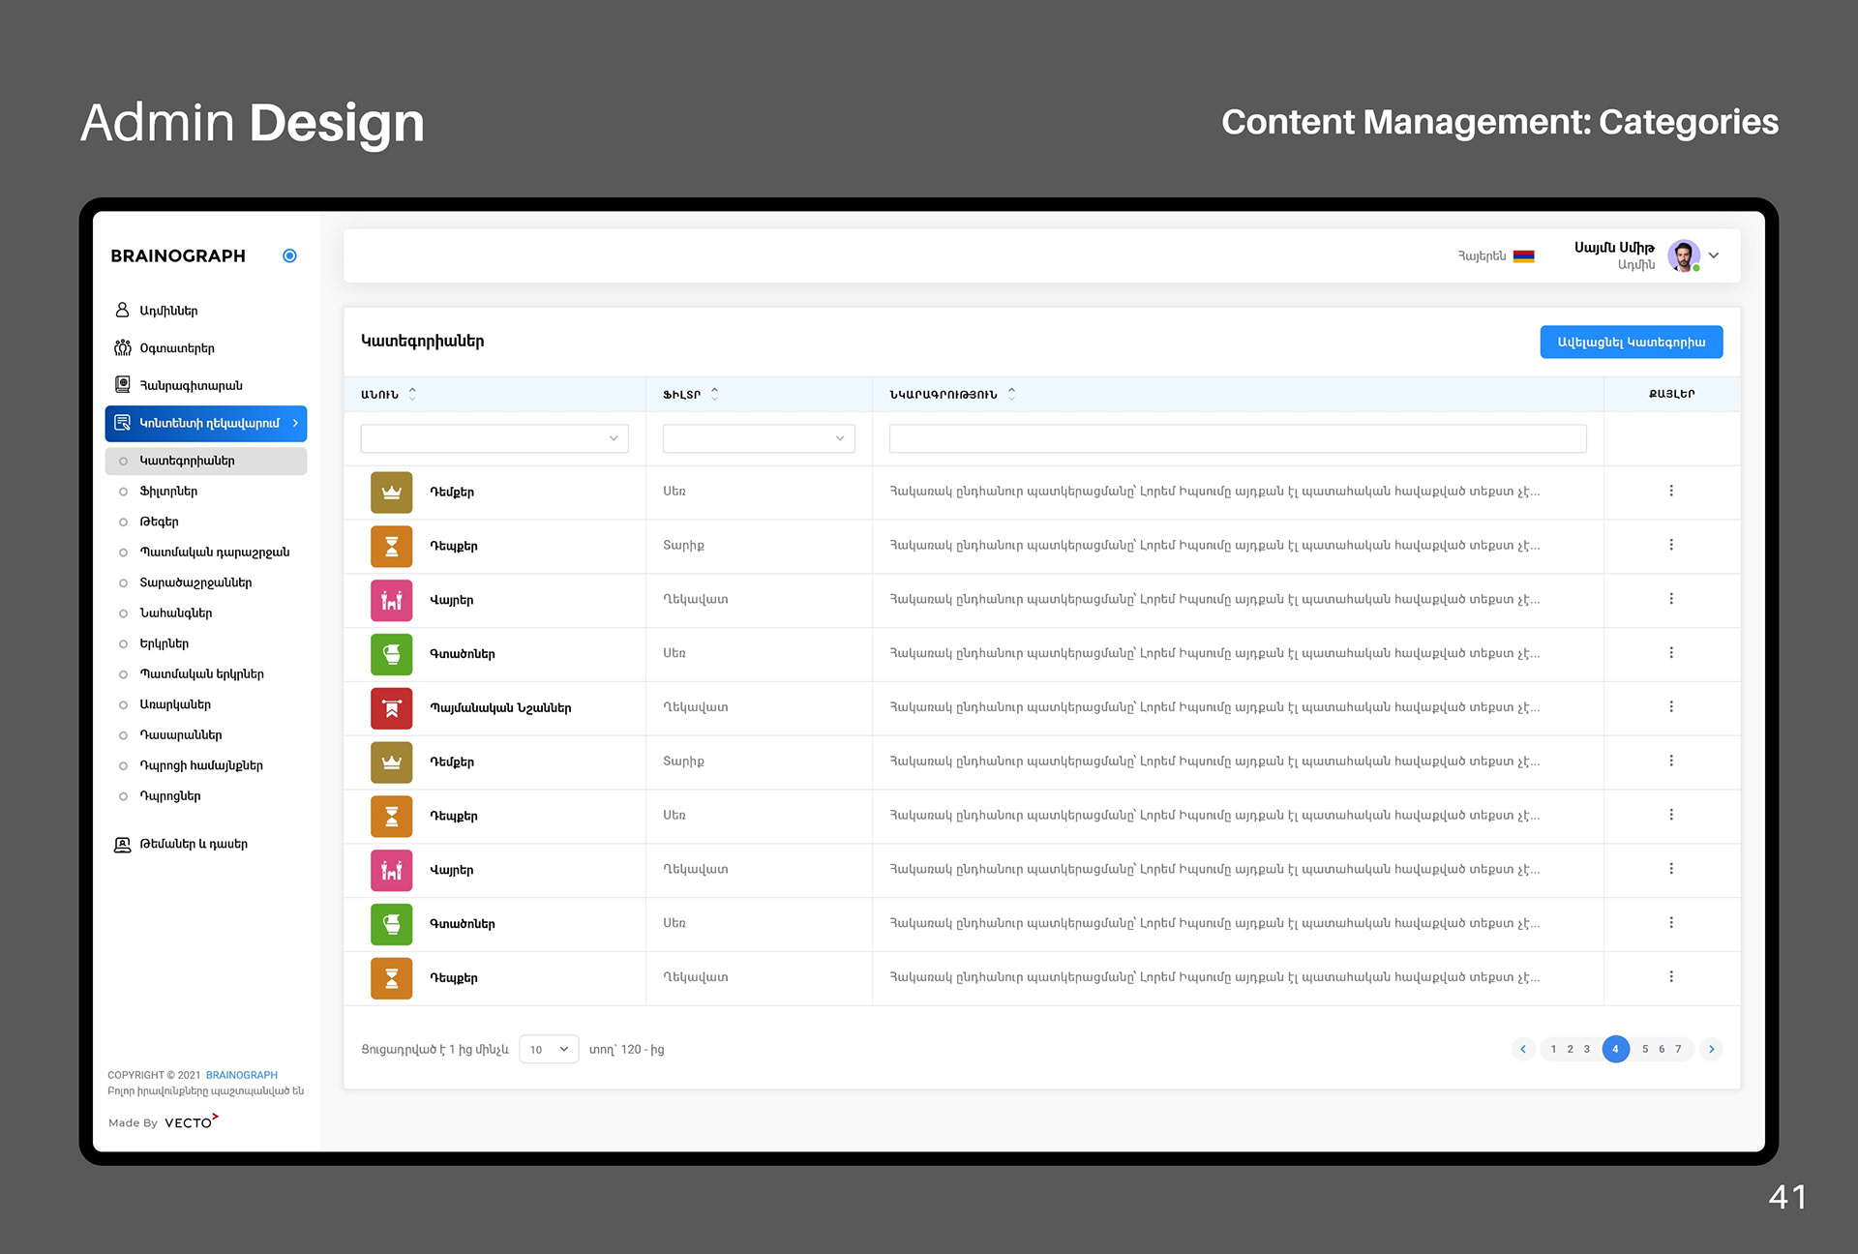
Task: Click Ավելացնել Կատեգորիա button
Action: pos(1631,342)
